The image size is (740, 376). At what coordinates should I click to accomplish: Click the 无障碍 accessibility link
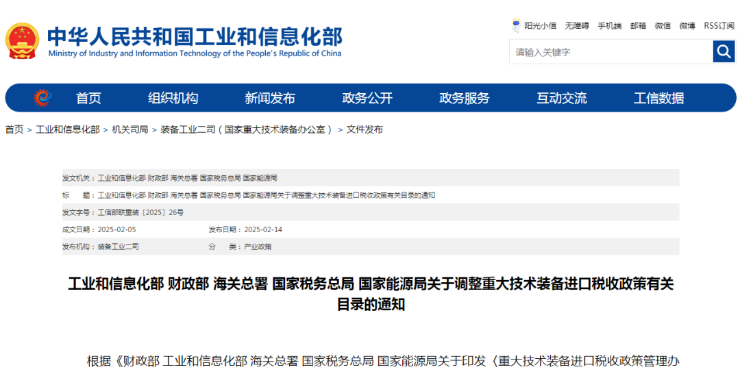click(x=577, y=26)
